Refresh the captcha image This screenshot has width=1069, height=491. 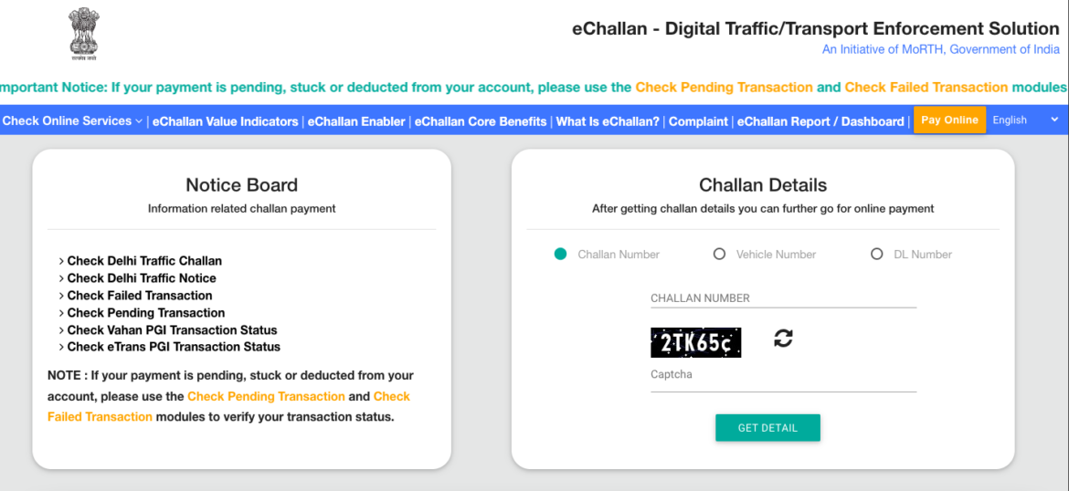pyautogui.click(x=783, y=339)
